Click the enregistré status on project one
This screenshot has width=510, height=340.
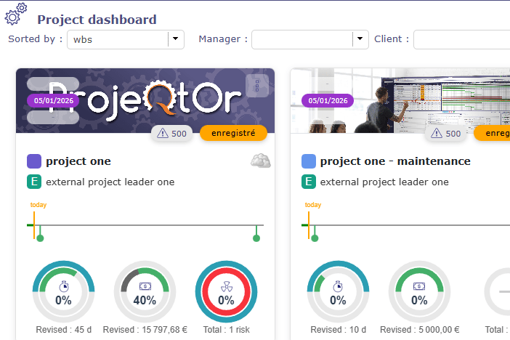[233, 133]
